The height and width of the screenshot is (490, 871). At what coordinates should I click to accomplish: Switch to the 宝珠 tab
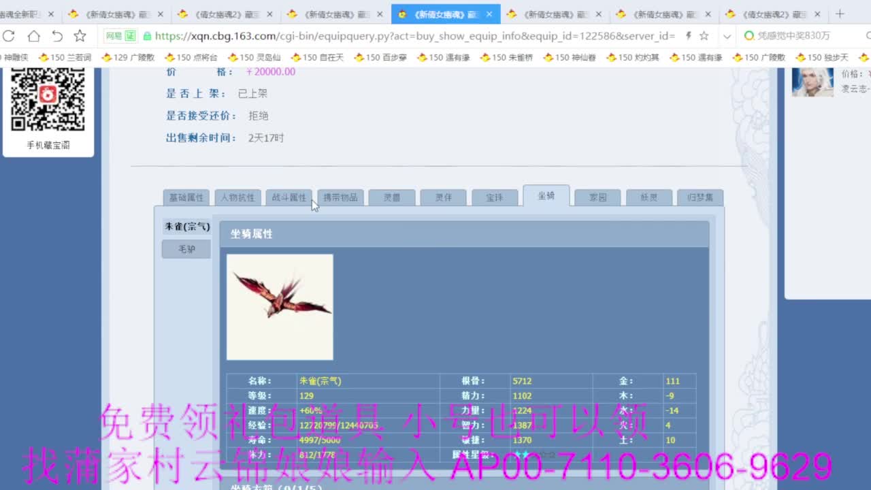(x=495, y=197)
